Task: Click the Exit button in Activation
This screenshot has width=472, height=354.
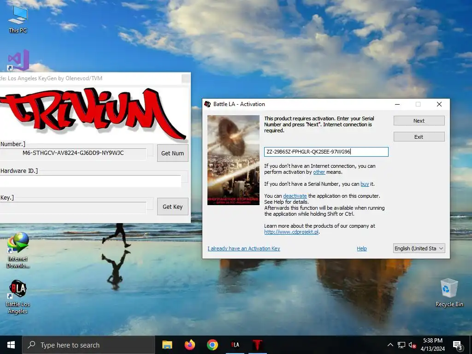Action: tap(419, 136)
